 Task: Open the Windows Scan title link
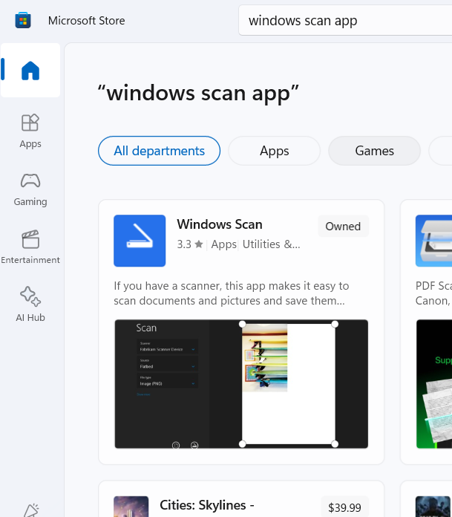[x=220, y=224]
